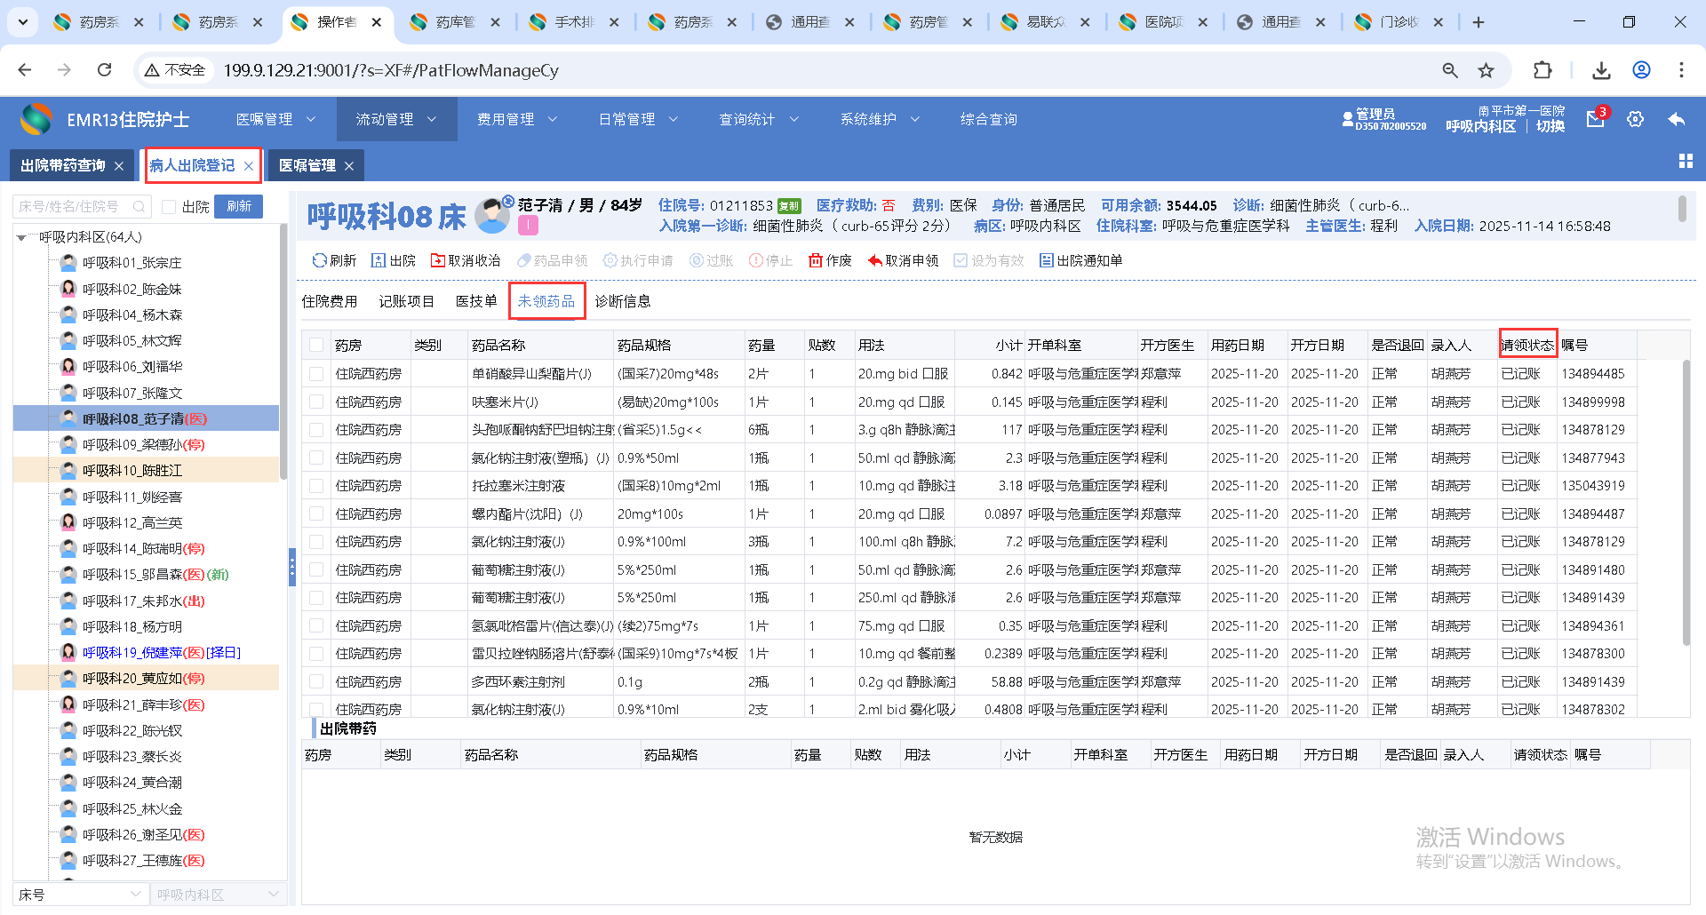This screenshot has height=915, width=1706.
Task: Click the 出院通知单 toolbar icon
Action: coord(1047,260)
